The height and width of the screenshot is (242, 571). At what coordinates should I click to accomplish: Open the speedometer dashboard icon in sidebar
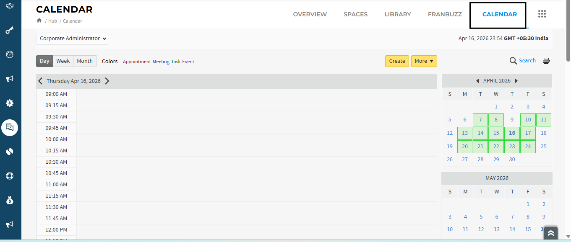tap(10, 55)
